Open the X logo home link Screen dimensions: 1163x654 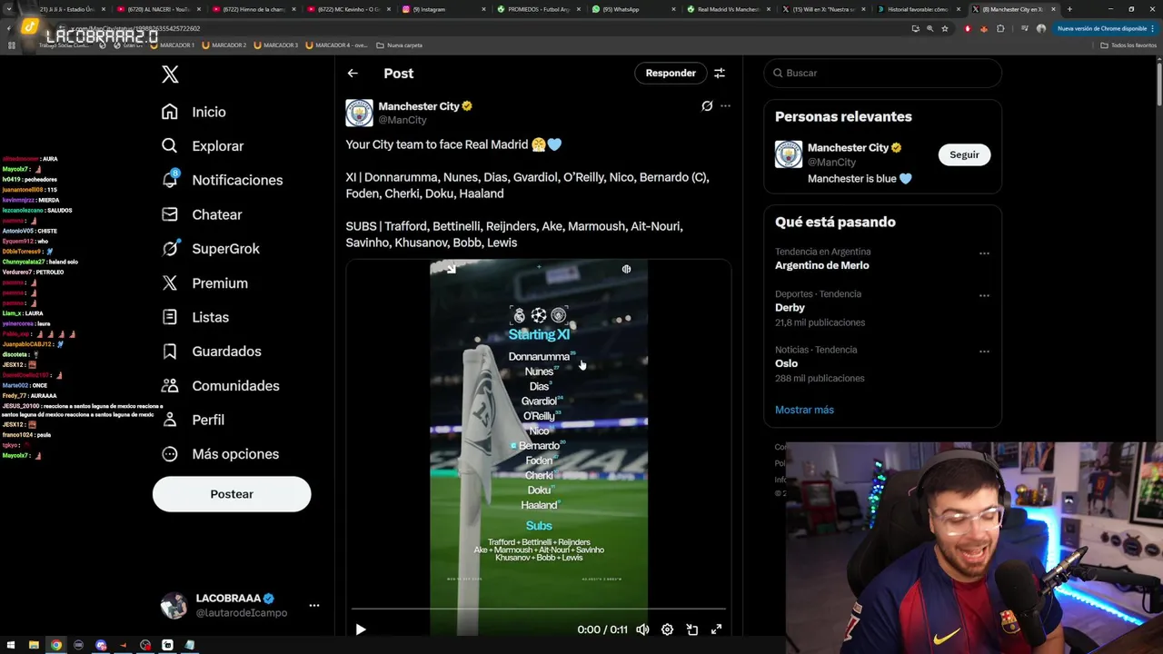coord(170,74)
